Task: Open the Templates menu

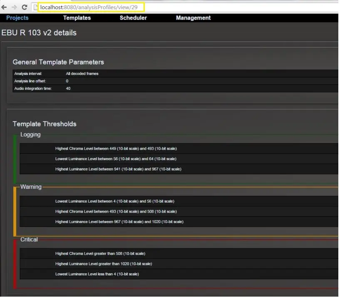Action: (77, 18)
